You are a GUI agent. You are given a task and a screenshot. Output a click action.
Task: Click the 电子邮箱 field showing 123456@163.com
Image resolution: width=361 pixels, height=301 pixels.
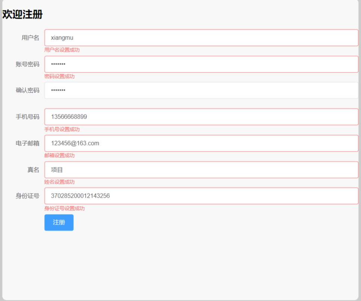201,143
